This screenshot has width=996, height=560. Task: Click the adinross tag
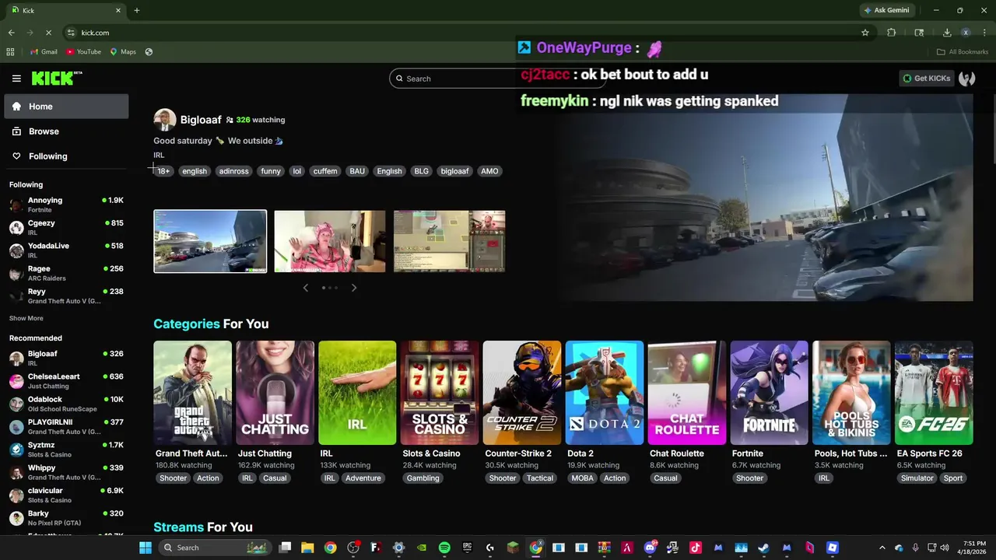coord(233,171)
